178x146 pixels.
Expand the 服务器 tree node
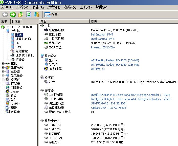pos(3,71)
